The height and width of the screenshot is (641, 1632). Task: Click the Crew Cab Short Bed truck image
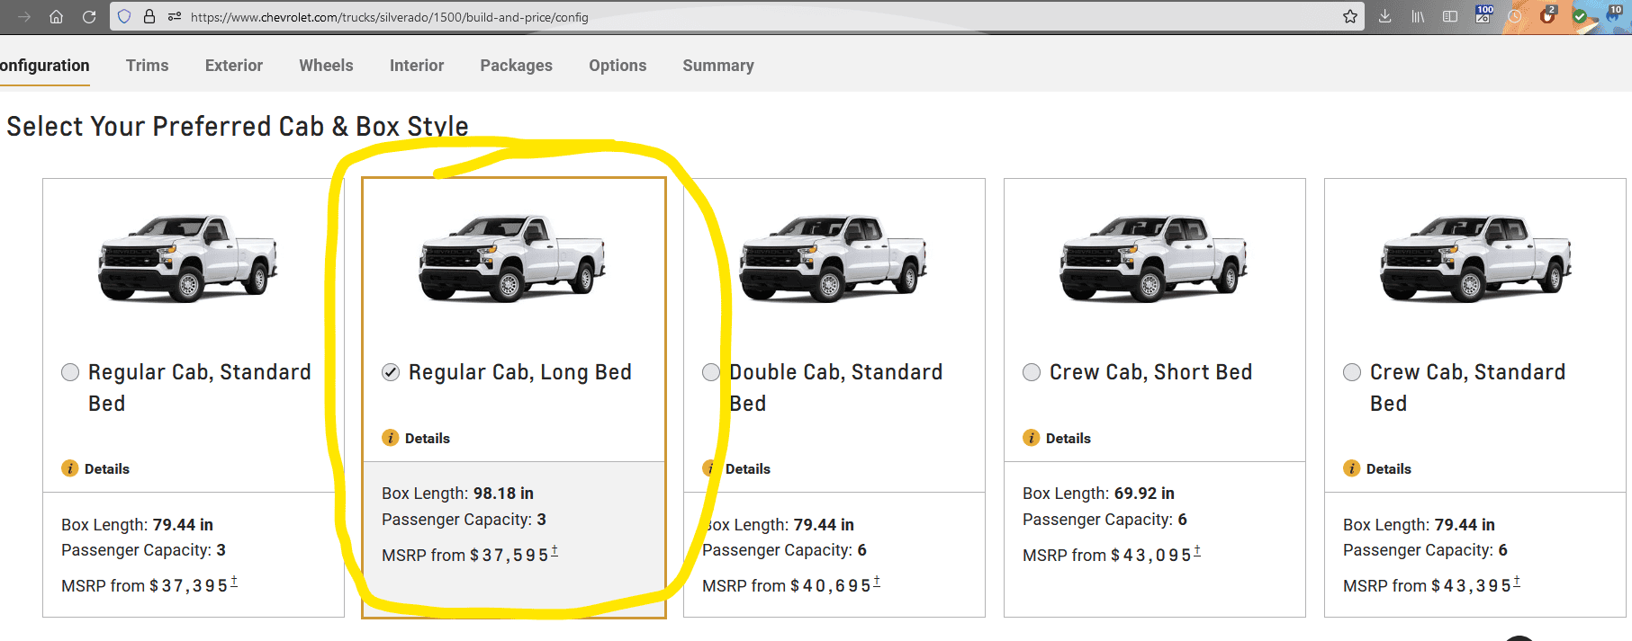point(1153,257)
